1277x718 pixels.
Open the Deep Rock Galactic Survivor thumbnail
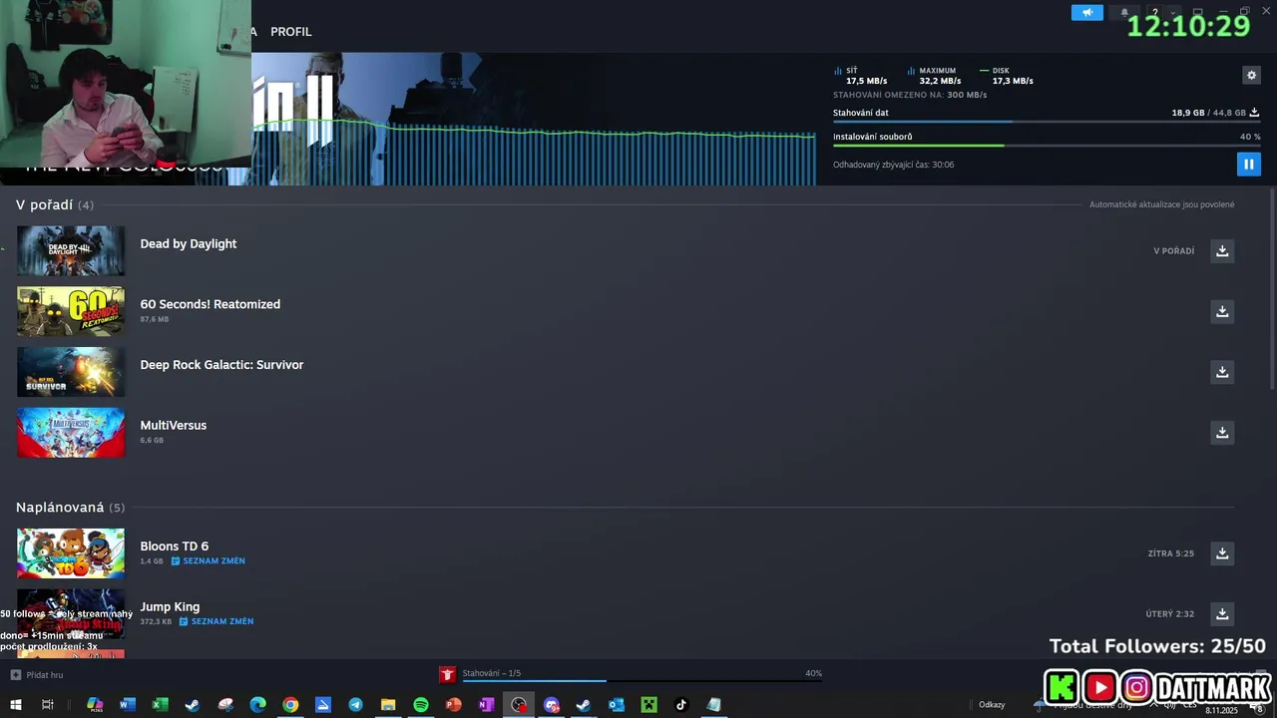pos(71,372)
